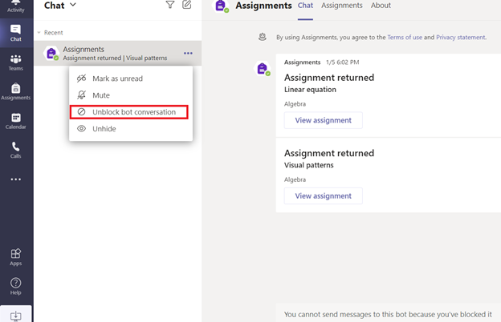Open the Terms of use link
This screenshot has height=322, width=501.
[405, 38]
